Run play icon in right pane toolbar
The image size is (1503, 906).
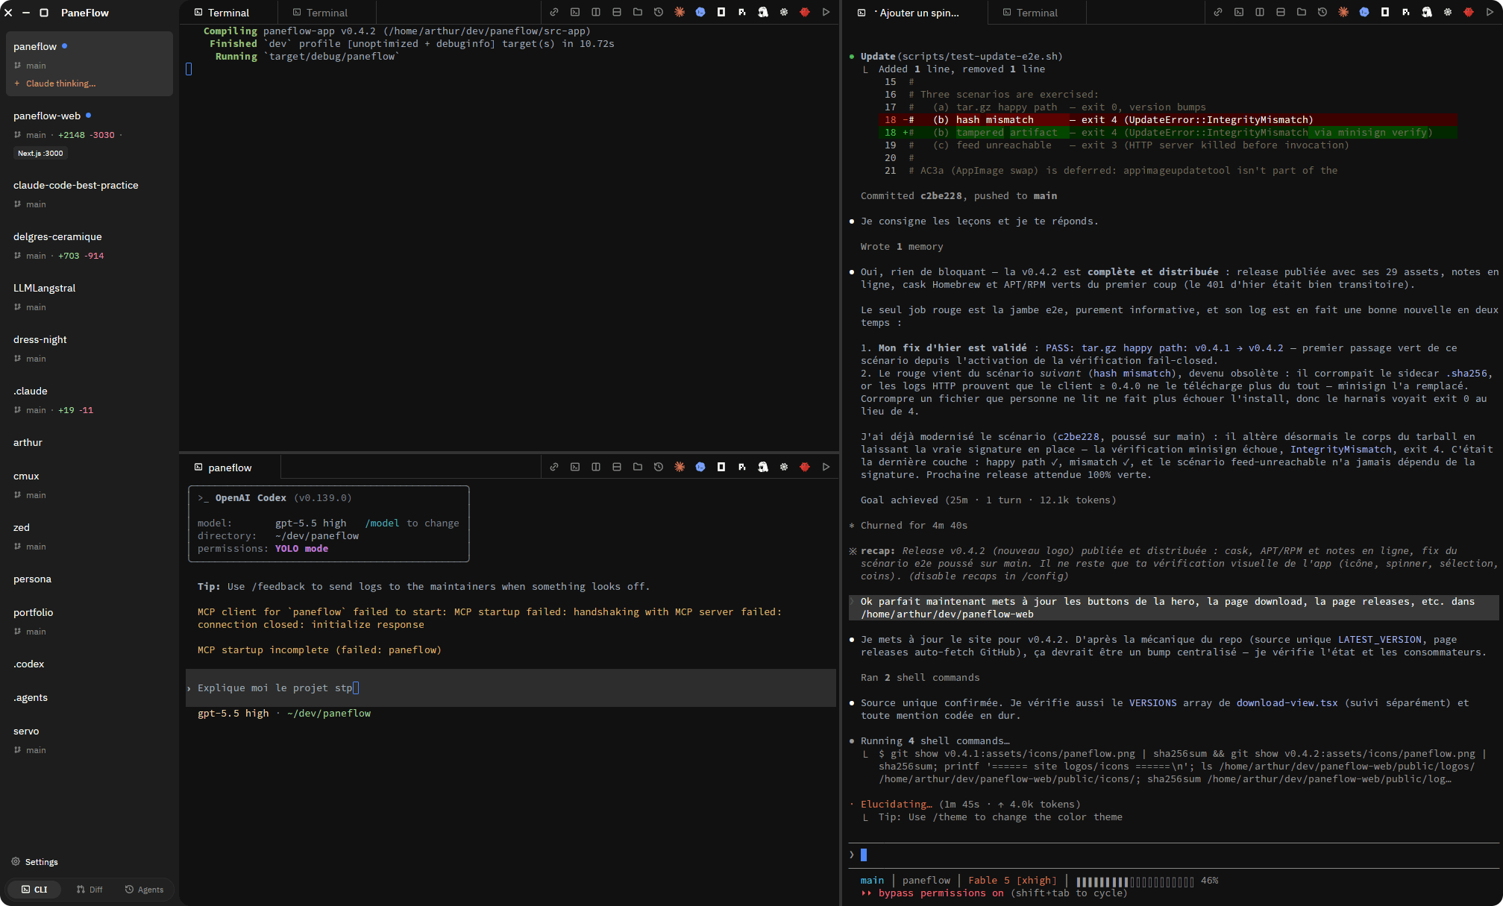(x=1490, y=13)
